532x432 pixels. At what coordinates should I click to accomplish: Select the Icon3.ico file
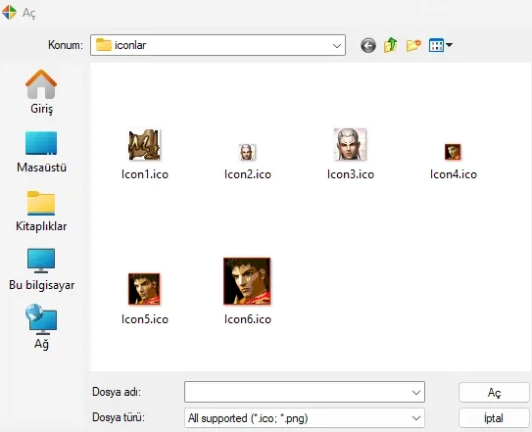(x=350, y=154)
